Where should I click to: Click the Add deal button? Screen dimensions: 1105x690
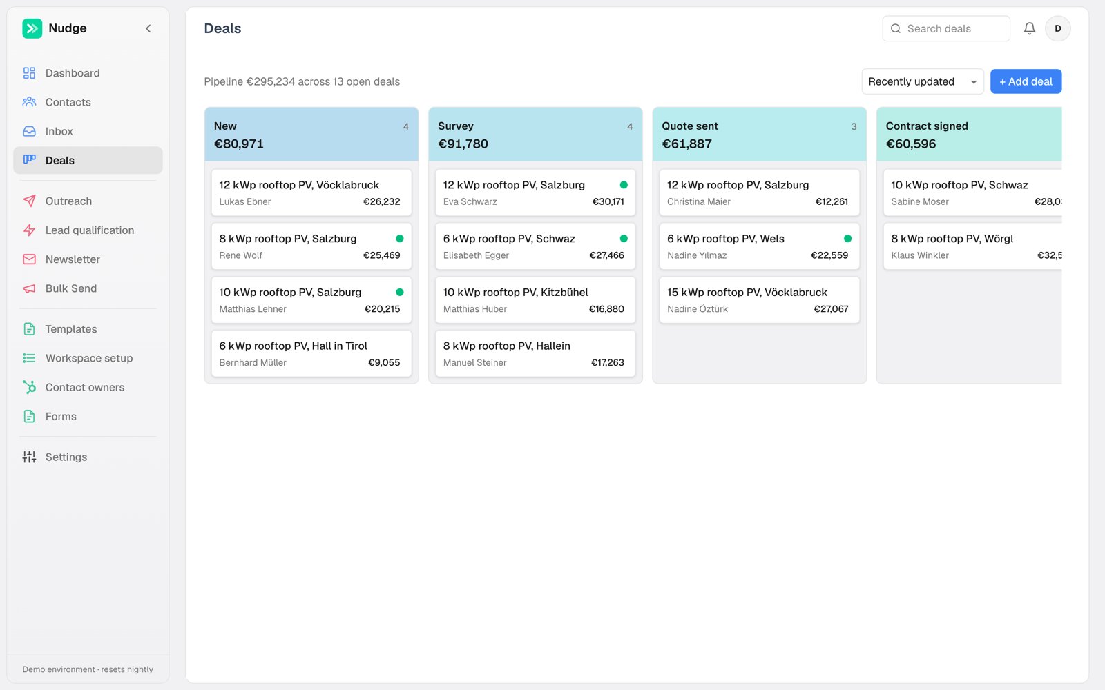pyautogui.click(x=1026, y=81)
